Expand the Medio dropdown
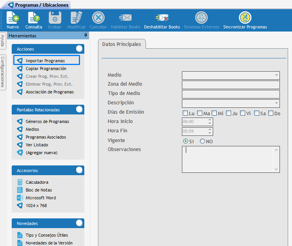 click(x=276, y=75)
